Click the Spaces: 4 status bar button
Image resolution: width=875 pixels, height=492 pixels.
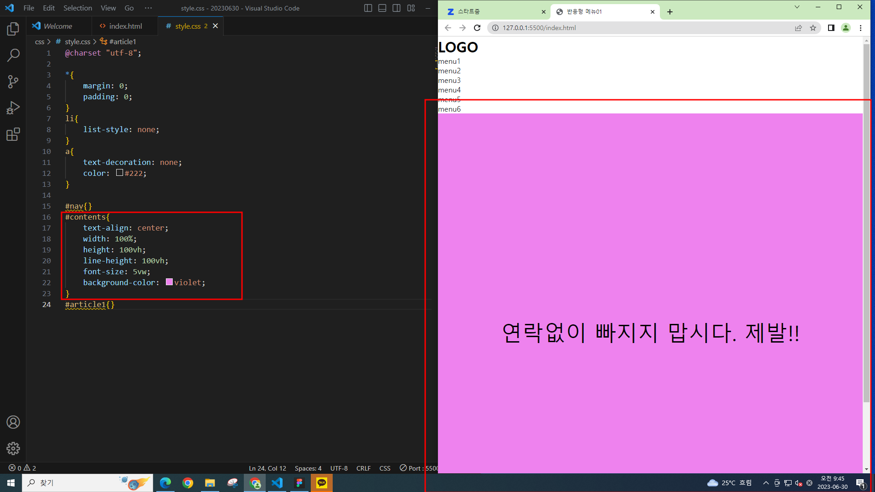[308, 468]
